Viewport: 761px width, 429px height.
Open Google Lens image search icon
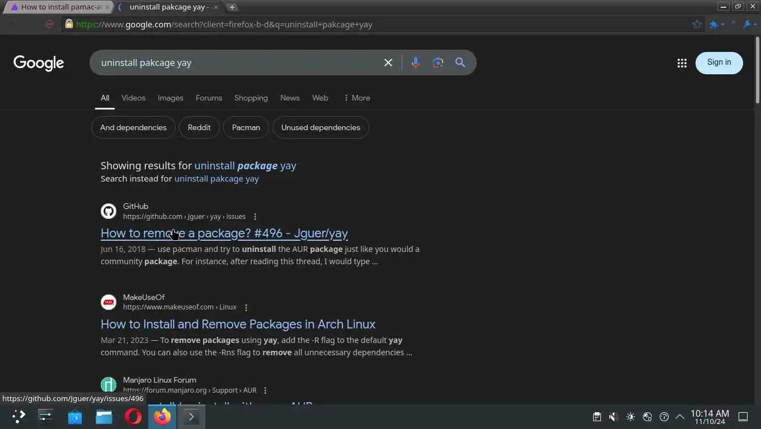pyautogui.click(x=438, y=63)
